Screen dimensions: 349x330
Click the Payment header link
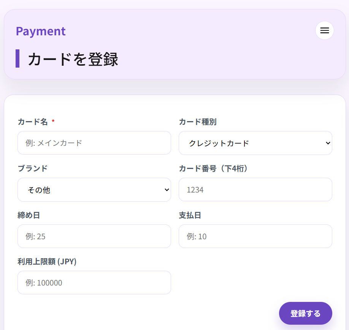(x=41, y=31)
